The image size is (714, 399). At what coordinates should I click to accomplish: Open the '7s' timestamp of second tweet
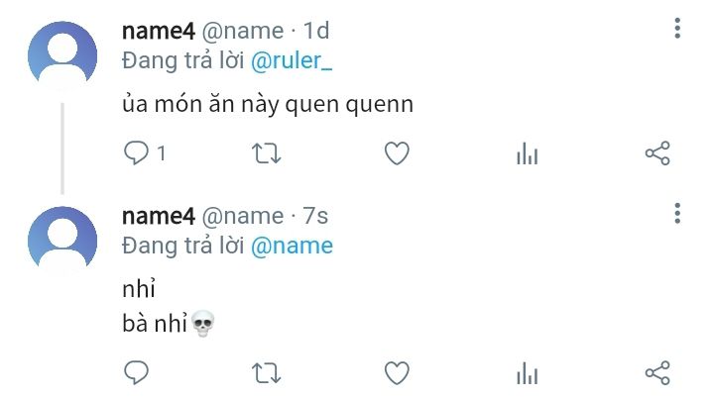click(x=316, y=216)
